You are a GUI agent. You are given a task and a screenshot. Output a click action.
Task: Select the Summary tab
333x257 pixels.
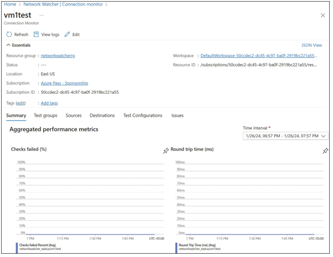point(16,116)
